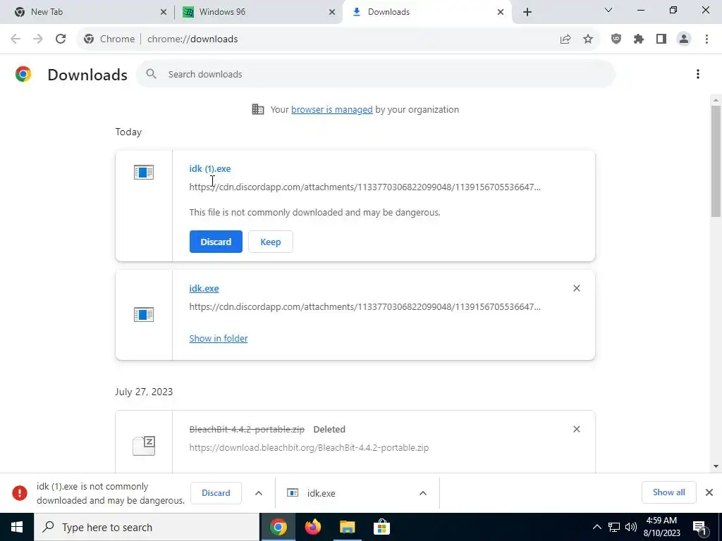Open Firefox from the taskbar
Image resolution: width=722 pixels, height=541 pixels.
tap(313, 527)
